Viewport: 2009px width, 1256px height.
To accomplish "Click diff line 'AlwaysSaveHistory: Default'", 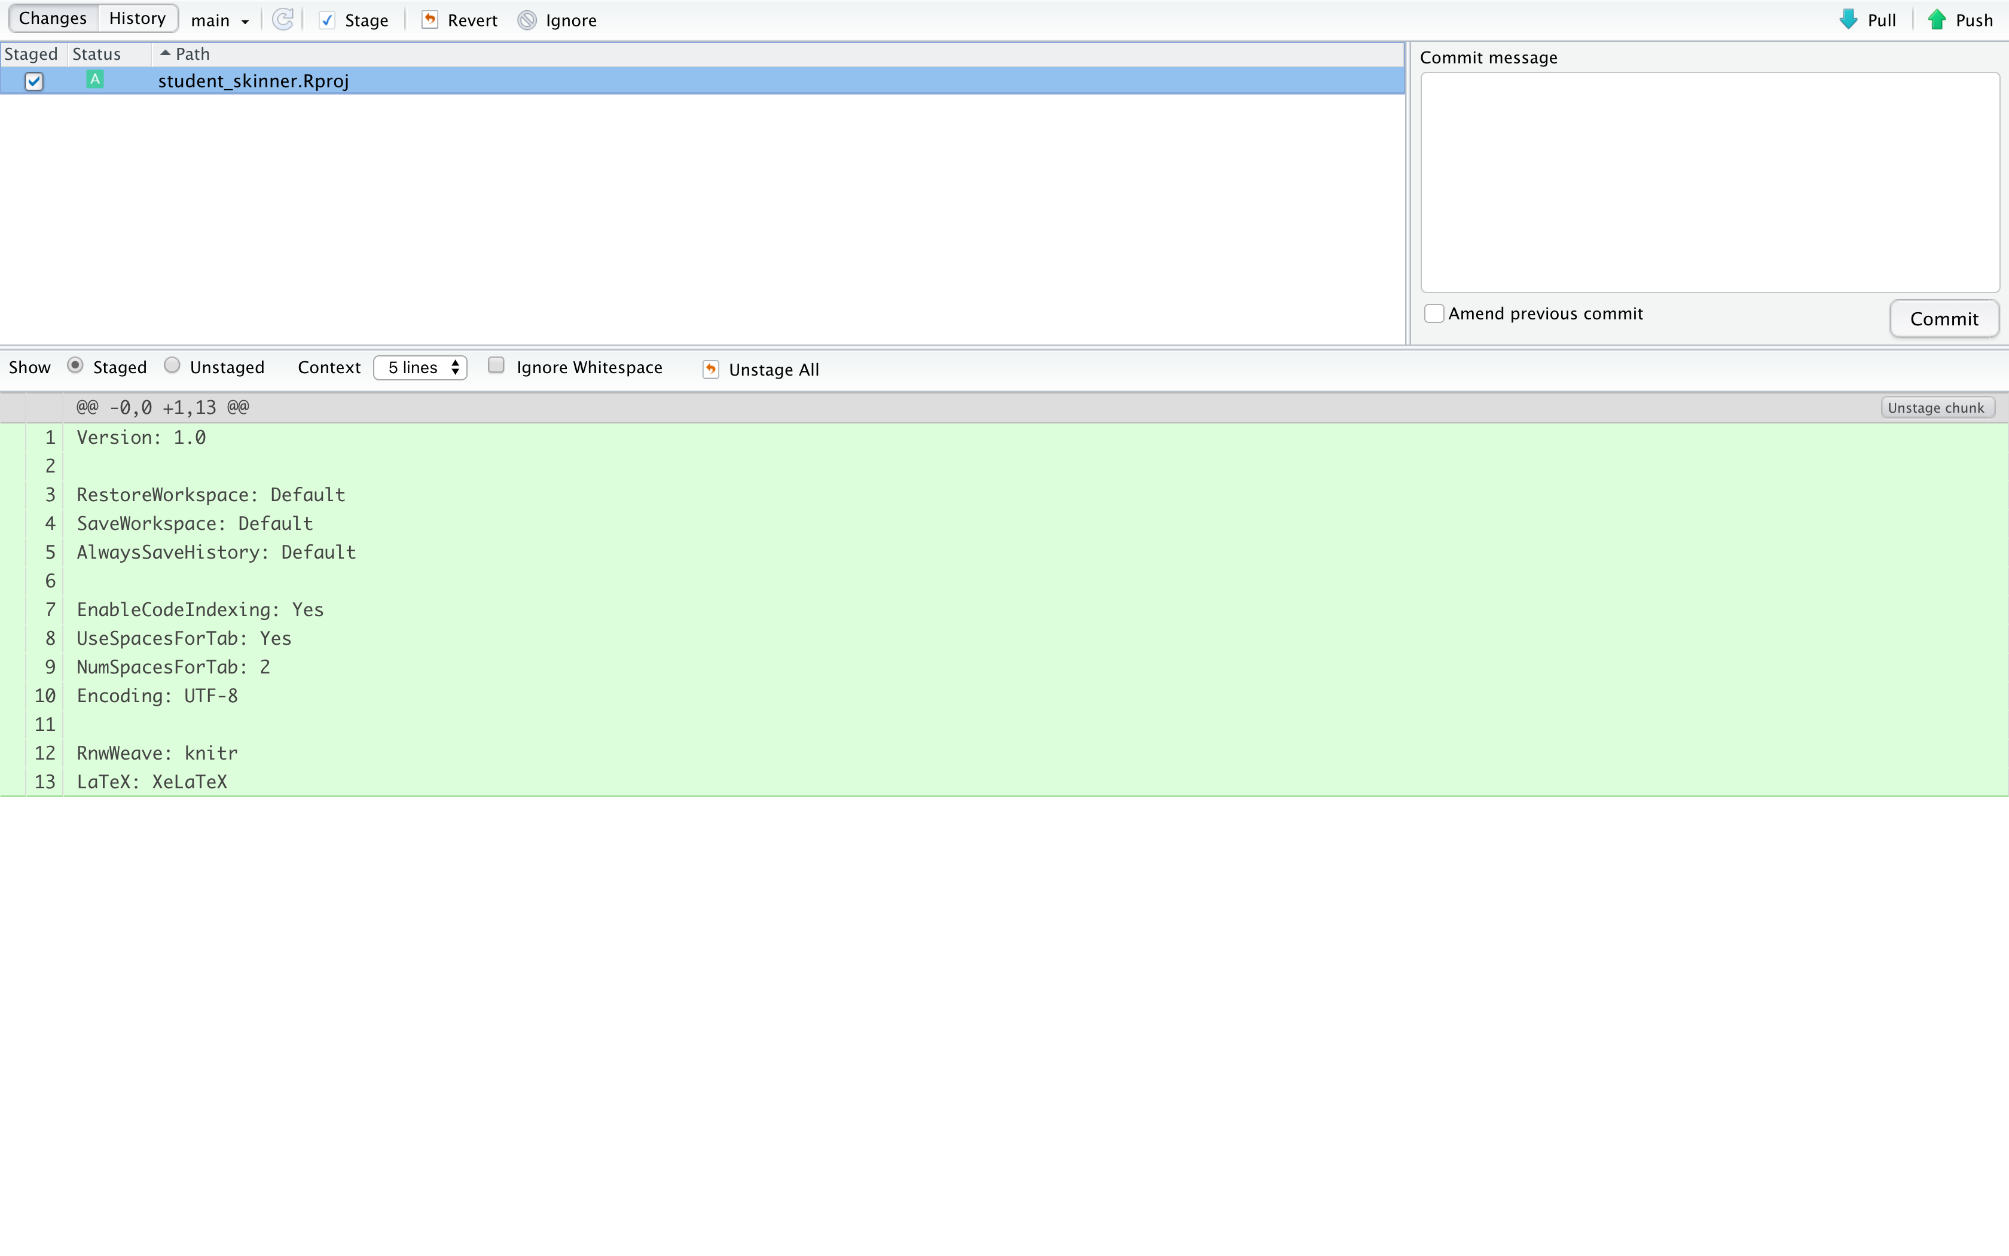I will [216, 553].
